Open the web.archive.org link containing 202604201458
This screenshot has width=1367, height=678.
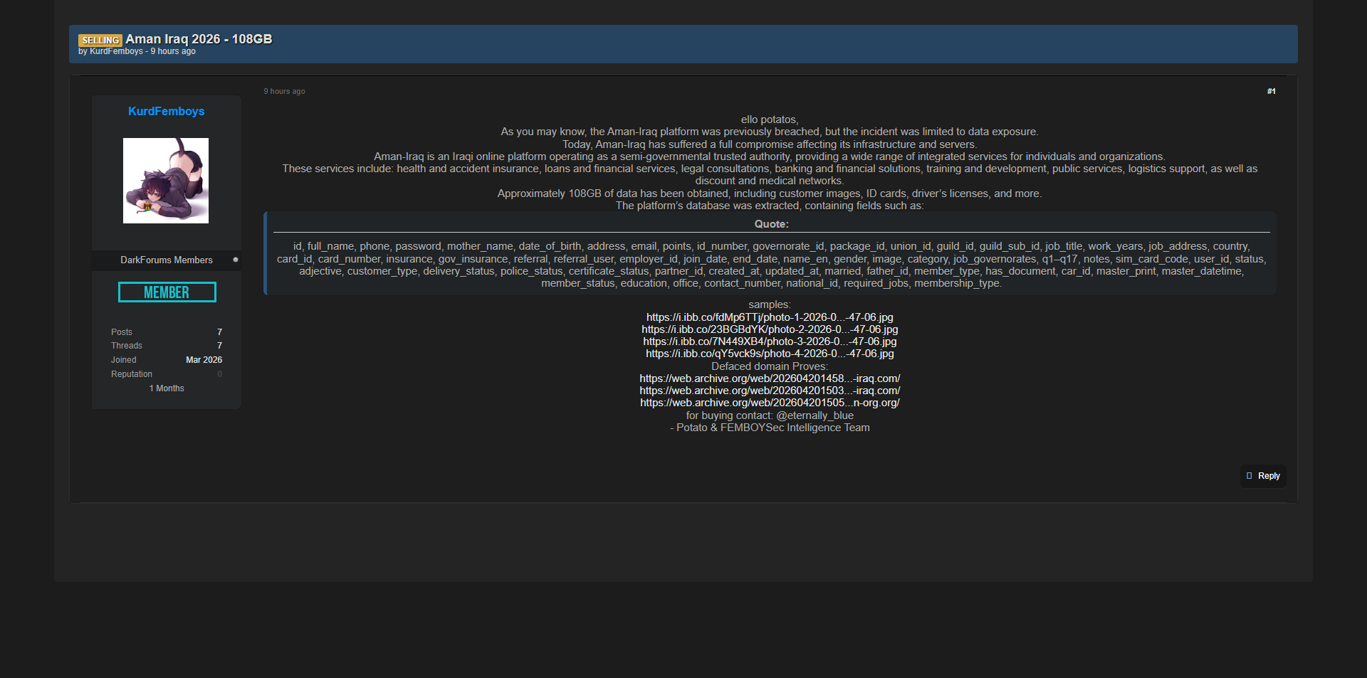coord(769,378)
